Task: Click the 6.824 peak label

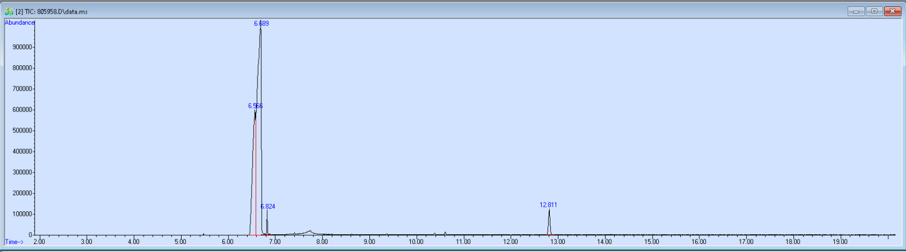Action: pos(268,206)
